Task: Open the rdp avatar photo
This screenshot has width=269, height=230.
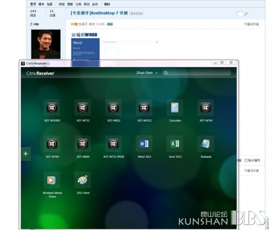Action: tap(46, 44)
